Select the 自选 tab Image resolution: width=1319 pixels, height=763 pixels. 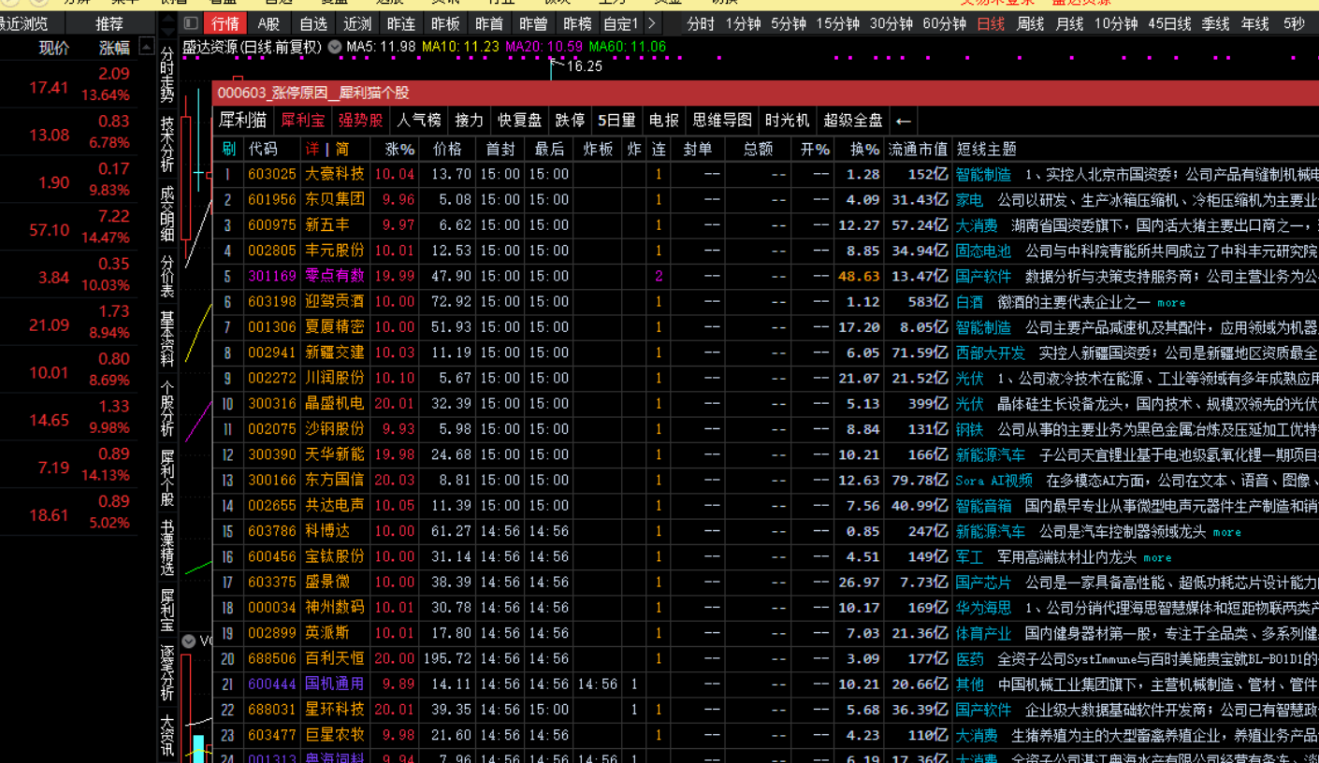coord(313,23)
